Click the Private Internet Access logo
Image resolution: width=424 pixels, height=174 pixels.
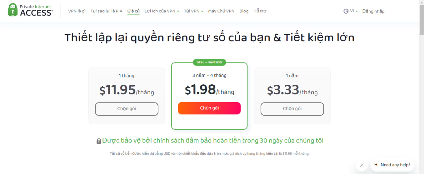(30, 10)
